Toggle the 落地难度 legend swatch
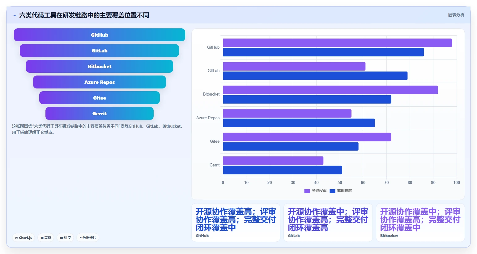Image resolution: width=477 pixels, height=254 pixels. (x=332, y=191)
